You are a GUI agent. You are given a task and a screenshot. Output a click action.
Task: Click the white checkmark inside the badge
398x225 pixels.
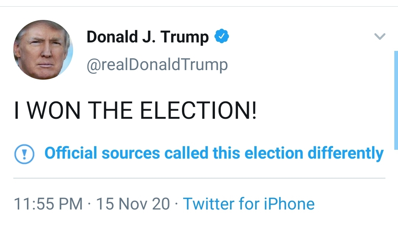click(x=222, y=37)
